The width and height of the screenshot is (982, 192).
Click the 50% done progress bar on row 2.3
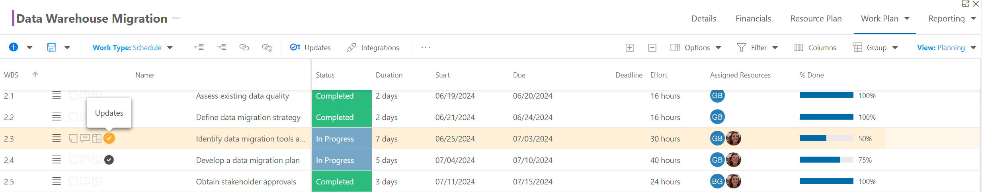coord(826,138)
